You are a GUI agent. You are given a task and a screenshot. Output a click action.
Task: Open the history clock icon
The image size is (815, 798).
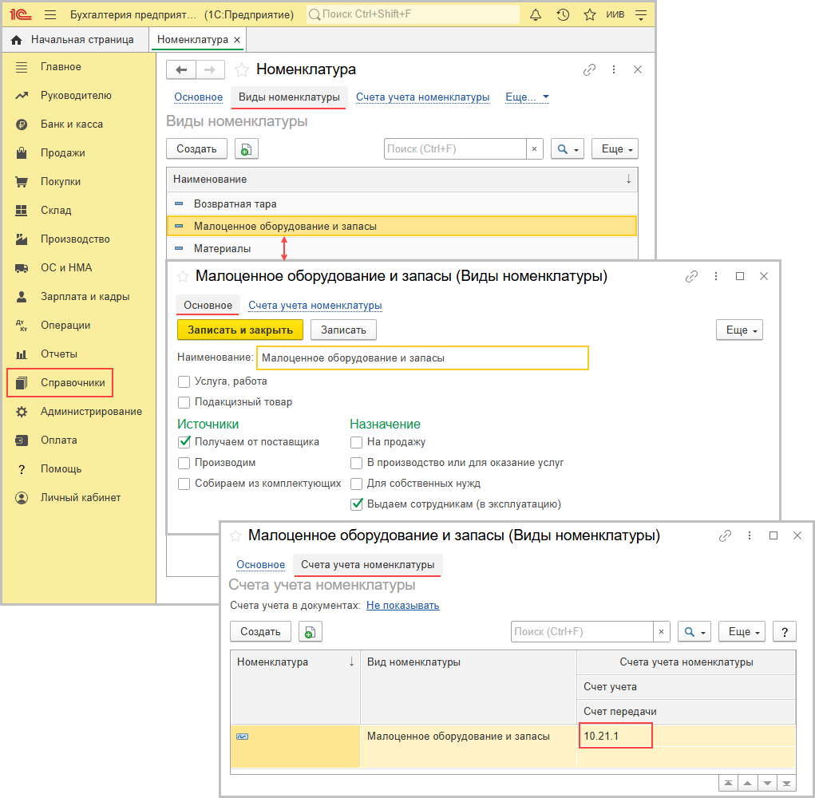click(563, 14)
